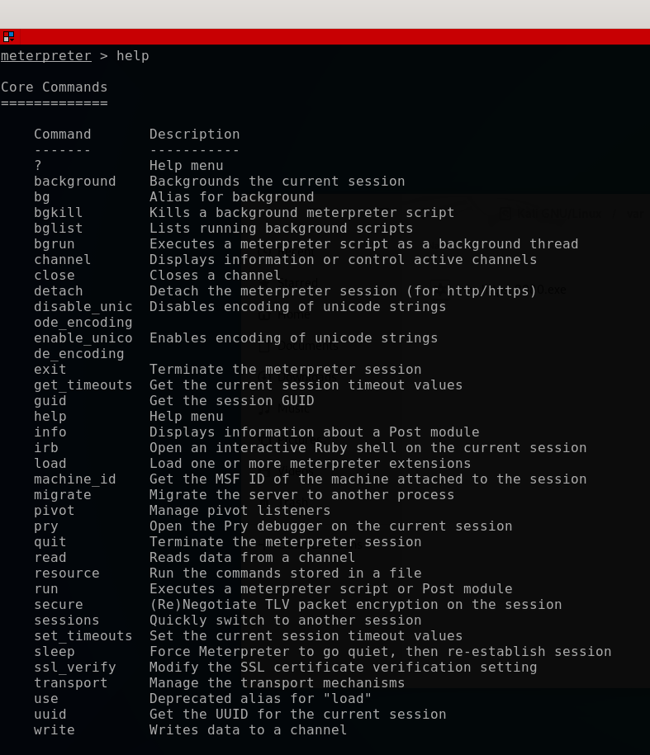This screenshot has height=755, width=650.
Task: Click the get_timeouts command entry
Action: coord(83,385)
